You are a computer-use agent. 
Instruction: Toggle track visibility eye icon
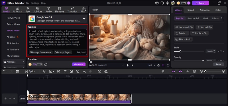point(10,99)
